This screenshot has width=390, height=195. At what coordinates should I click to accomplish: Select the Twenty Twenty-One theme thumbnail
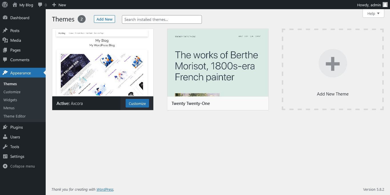pyautogui.click(x=218, y=63)
